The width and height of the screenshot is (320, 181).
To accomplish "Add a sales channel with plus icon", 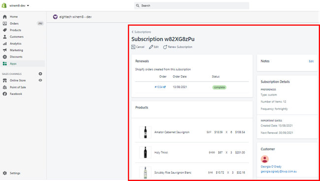I will (40, 74).
